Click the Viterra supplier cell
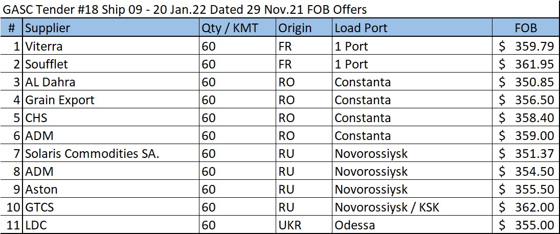Screen dimensions: 560x234 (x=44, y=46)
